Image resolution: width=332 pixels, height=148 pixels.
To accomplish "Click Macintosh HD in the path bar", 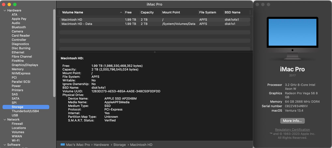I will 141,145.
